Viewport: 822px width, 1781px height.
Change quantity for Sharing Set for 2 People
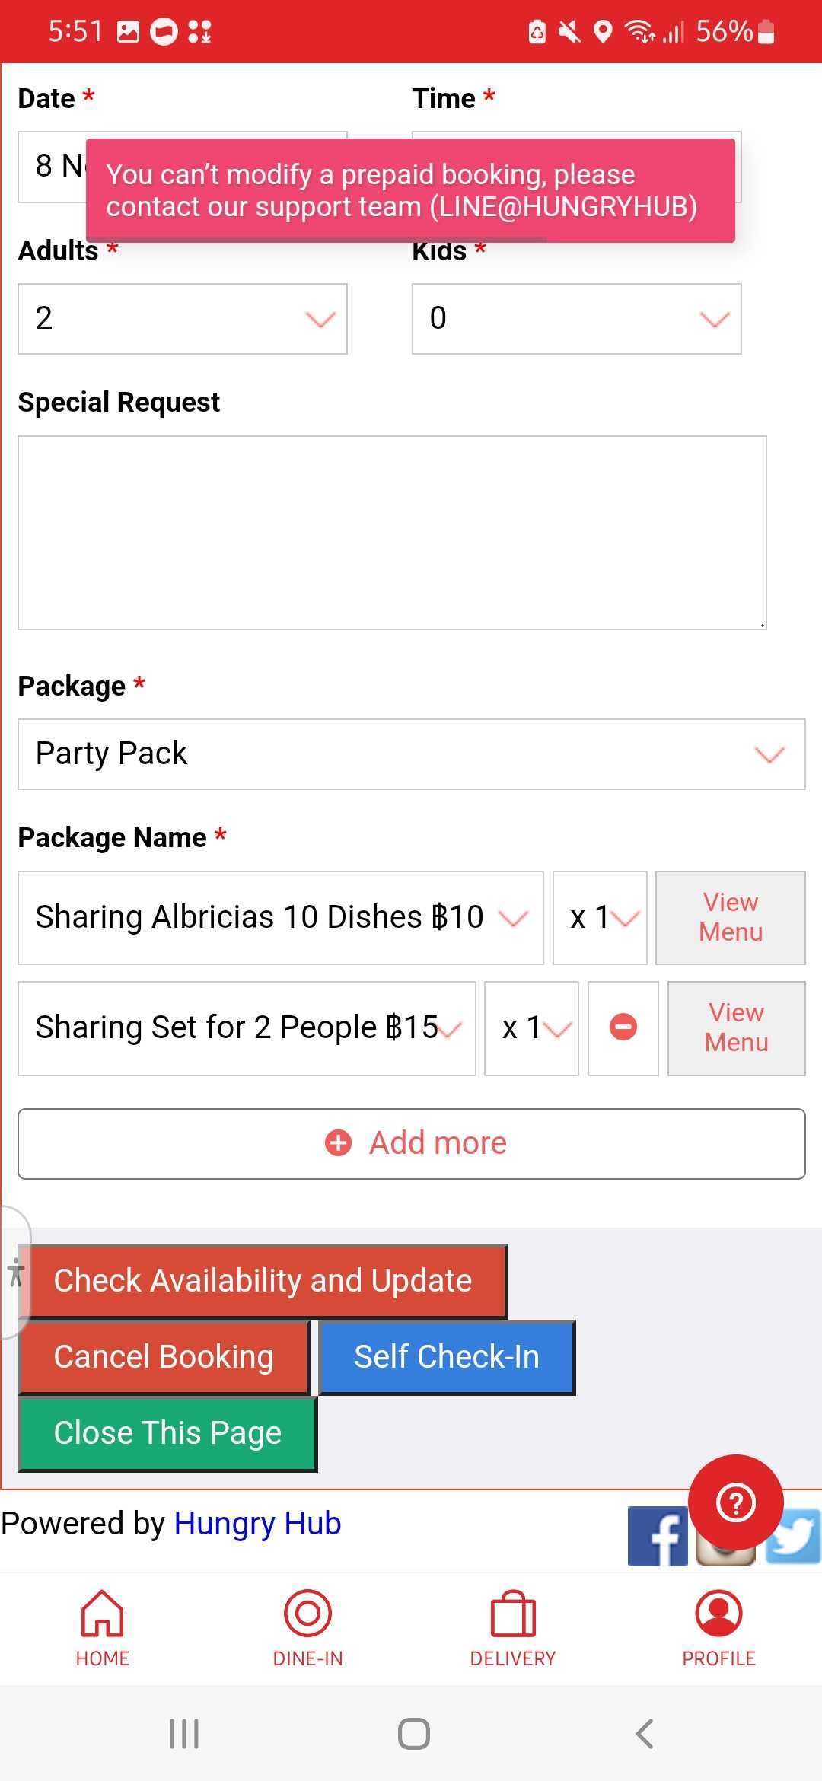[531, 1028]
